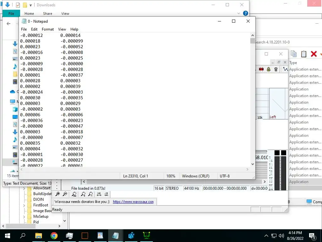Open the blue File tab in Downloads

click(11, 14)
